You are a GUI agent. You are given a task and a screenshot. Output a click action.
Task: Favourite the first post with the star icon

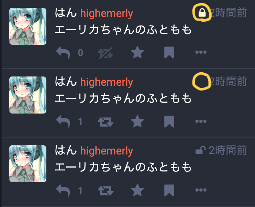pyautogui.click(x=138, y=52)
